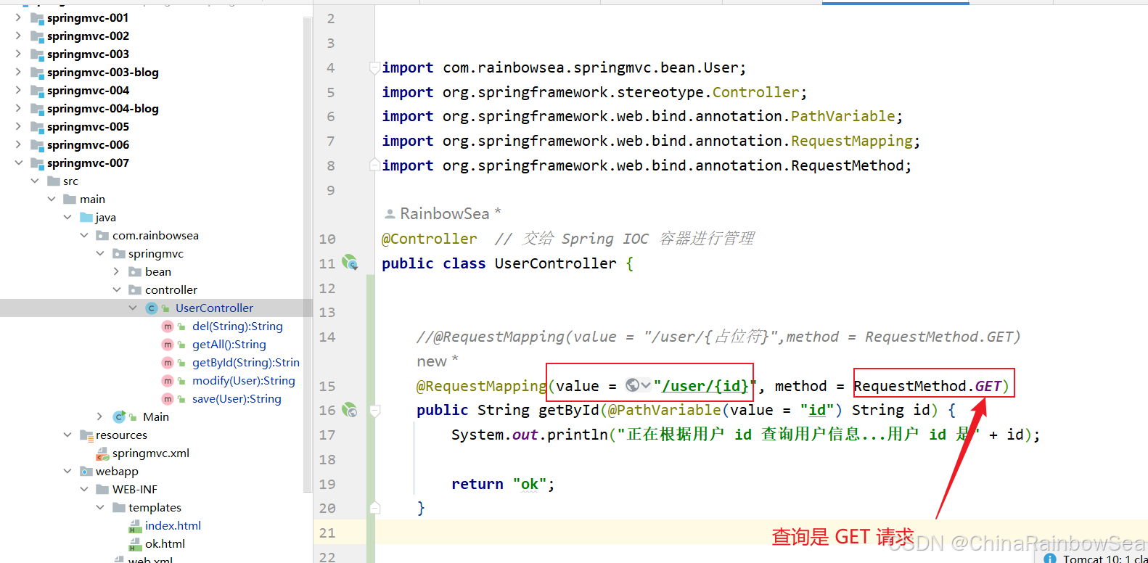Click the Tomcat info icon in the status bar
Viewport: 1148px width, 563px height.
tap(1050, 559)
